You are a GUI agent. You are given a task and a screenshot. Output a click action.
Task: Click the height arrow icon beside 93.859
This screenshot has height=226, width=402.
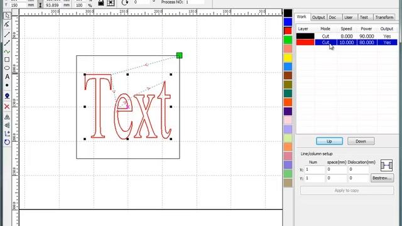pyautogui.click(x=40, y=4)
